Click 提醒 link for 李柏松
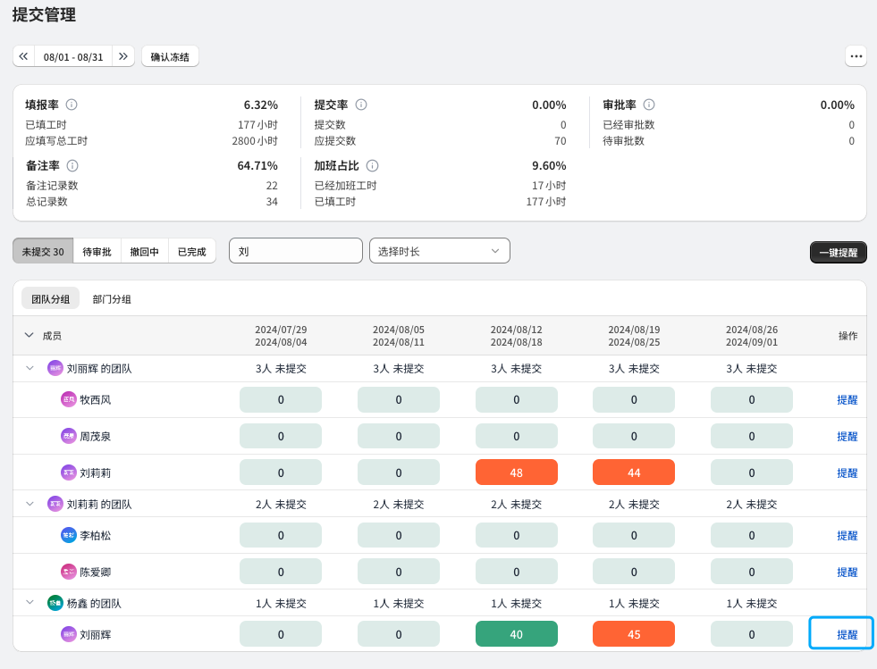This screenshot has height=669, width=877. tap(847, 535)
